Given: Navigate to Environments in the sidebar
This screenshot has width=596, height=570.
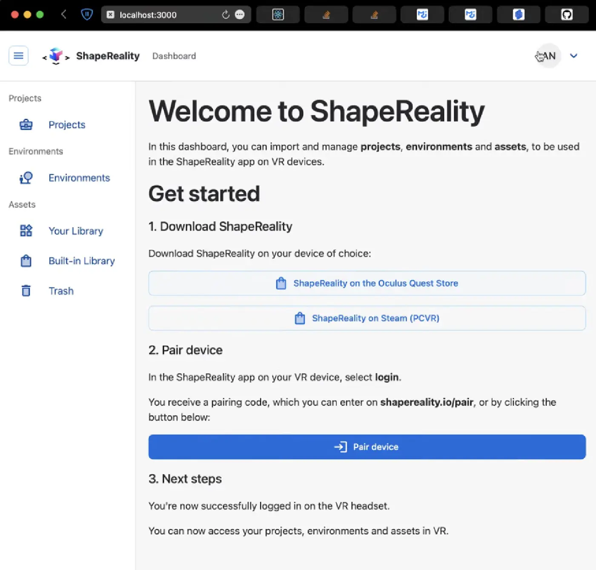Looking at the screenshot, I should pos(79,178).
